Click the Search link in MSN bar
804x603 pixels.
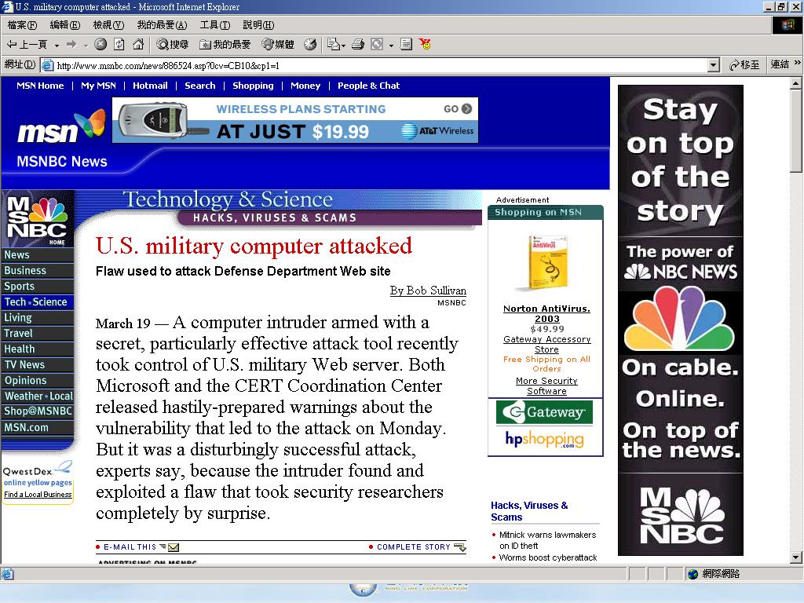200,86
